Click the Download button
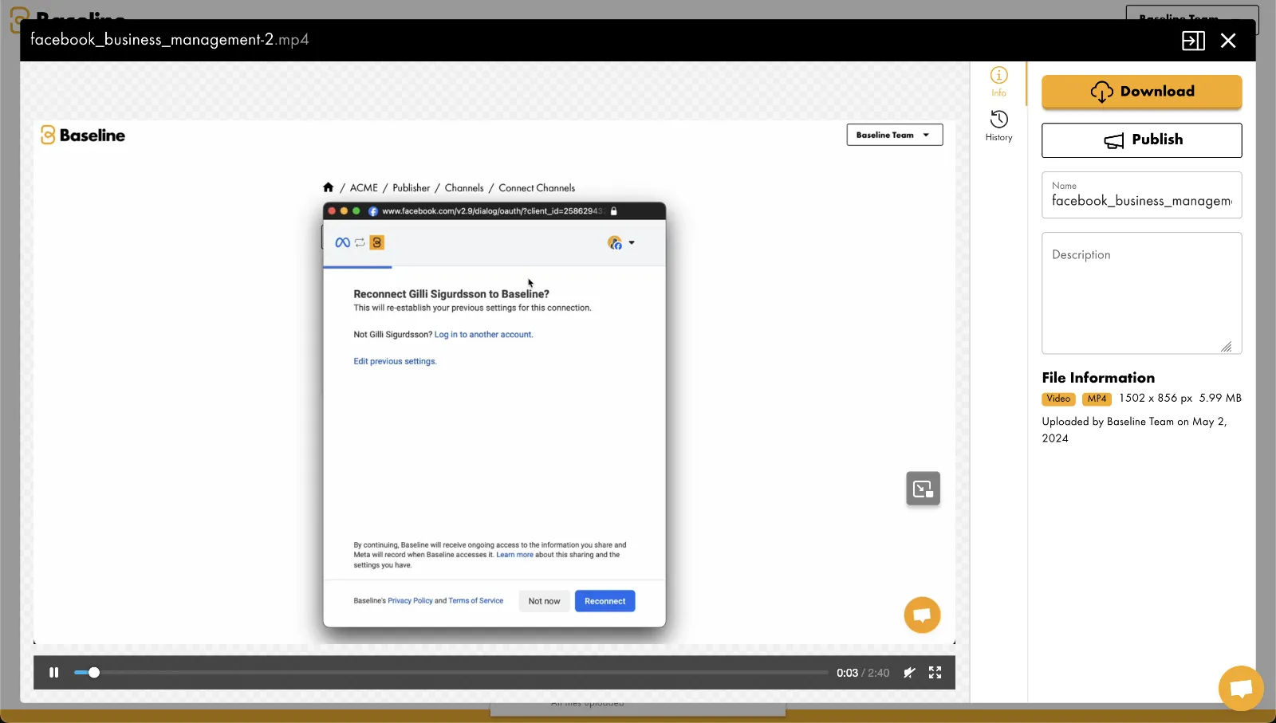The height and width of the screenshot is (723, 1276). coord(1142,92)
